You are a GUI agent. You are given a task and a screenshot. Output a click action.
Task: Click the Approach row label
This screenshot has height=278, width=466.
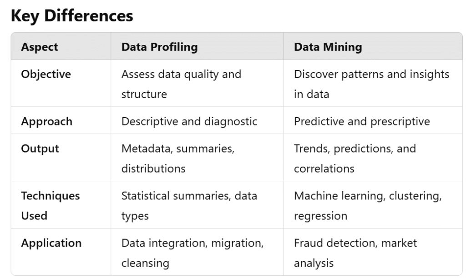[46, 121]
